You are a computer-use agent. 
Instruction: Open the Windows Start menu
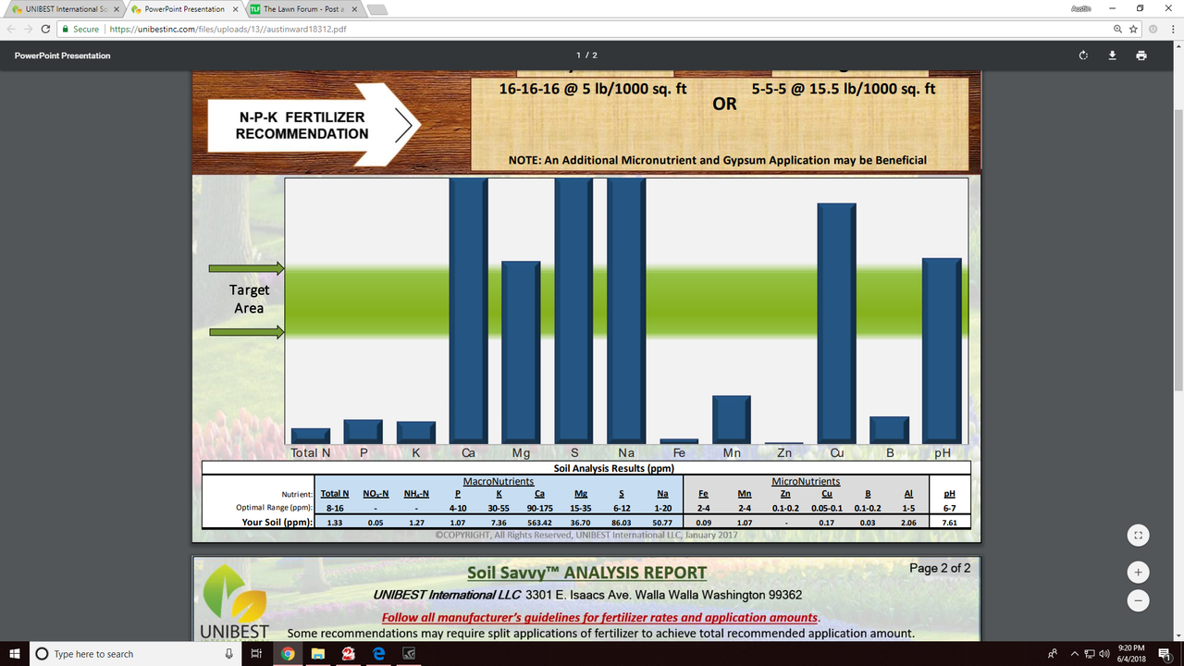point(14,654)
